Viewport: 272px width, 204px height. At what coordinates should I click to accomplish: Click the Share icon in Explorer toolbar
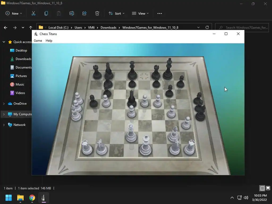84,13
